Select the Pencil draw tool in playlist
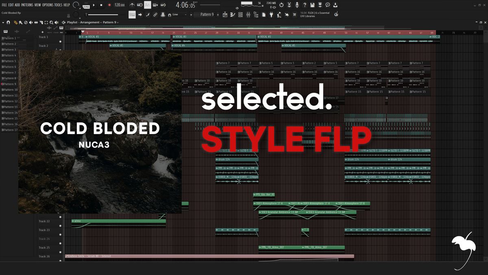The image size is (488, 275). point(15,22)
